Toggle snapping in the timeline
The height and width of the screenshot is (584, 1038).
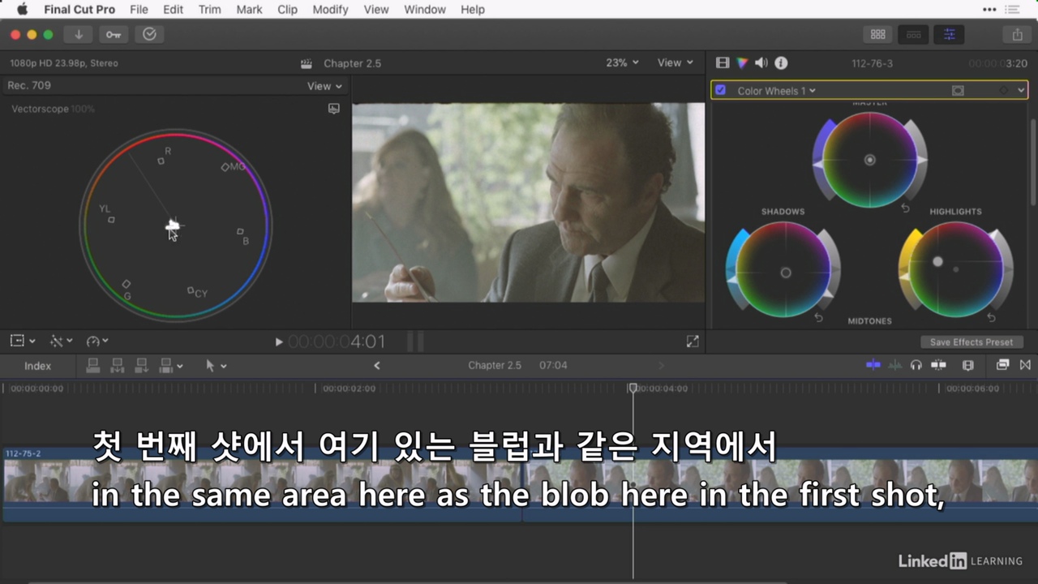pos(939,365)
